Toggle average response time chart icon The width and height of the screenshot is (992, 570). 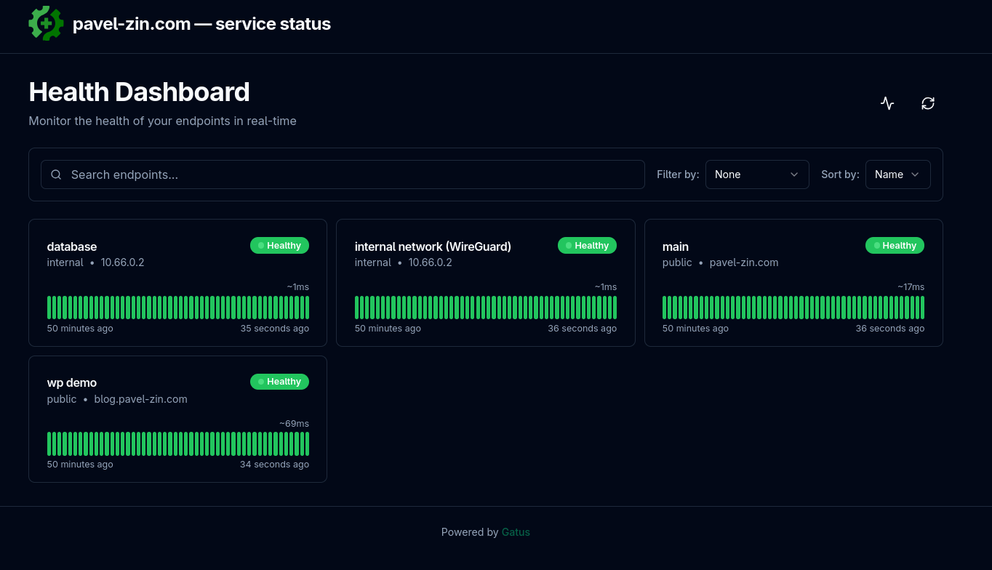[x=887, y=103]
